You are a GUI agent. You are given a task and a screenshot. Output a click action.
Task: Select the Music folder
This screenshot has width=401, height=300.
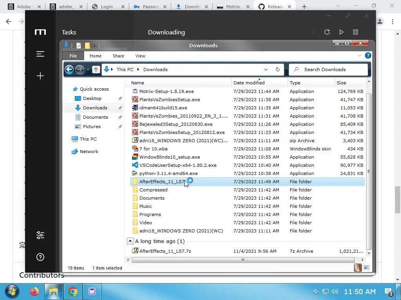[x=247, y=206]
